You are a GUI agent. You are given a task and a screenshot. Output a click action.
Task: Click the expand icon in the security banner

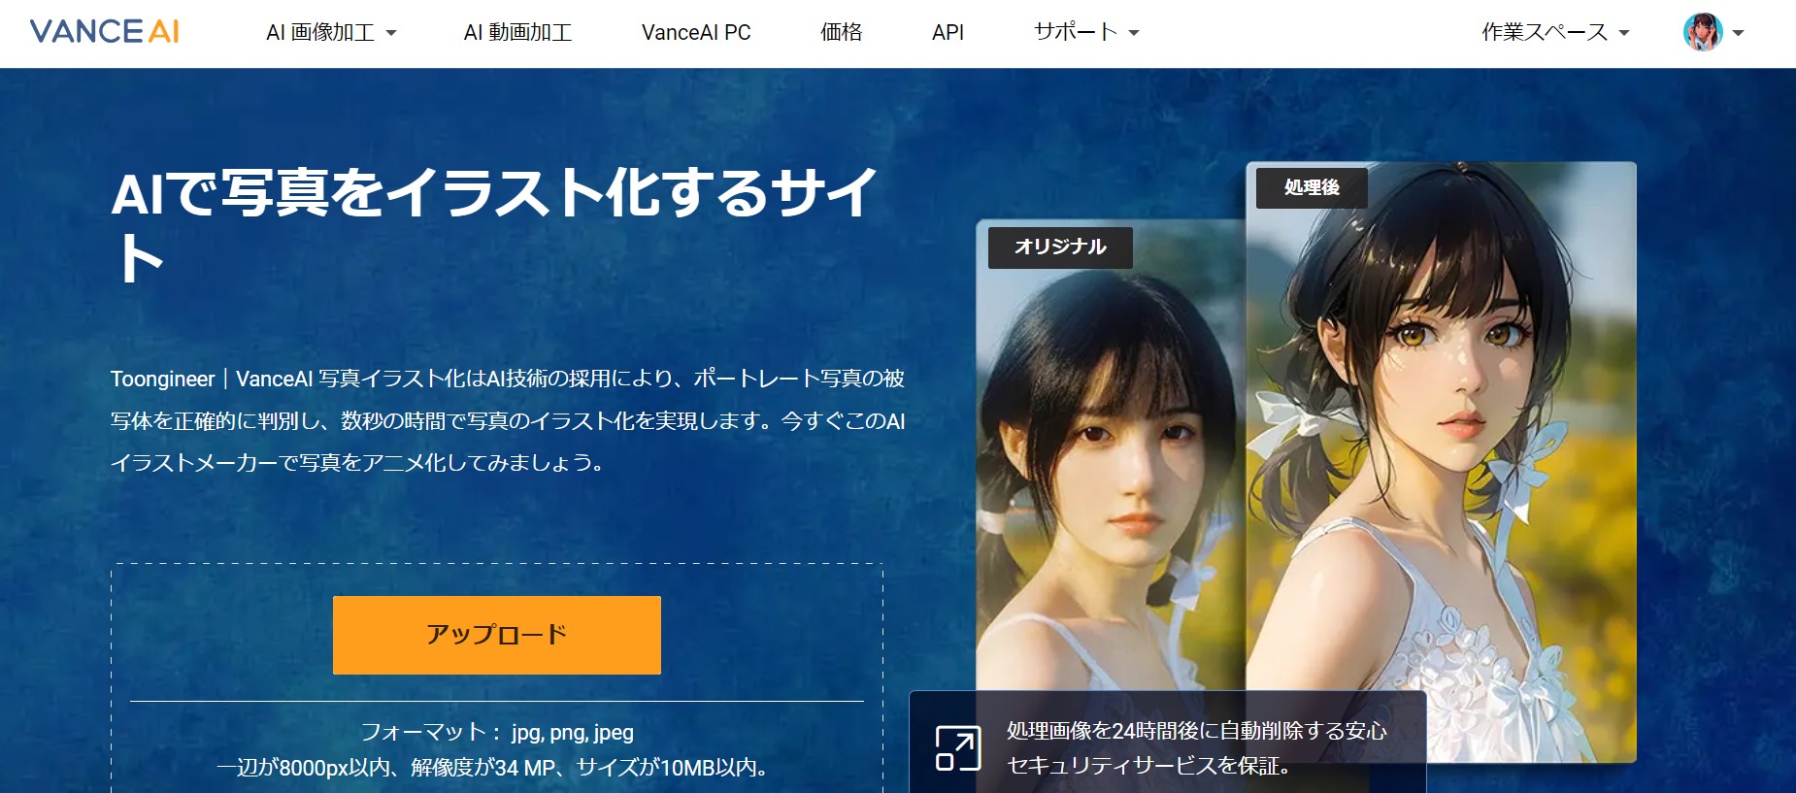pos(957,748)
